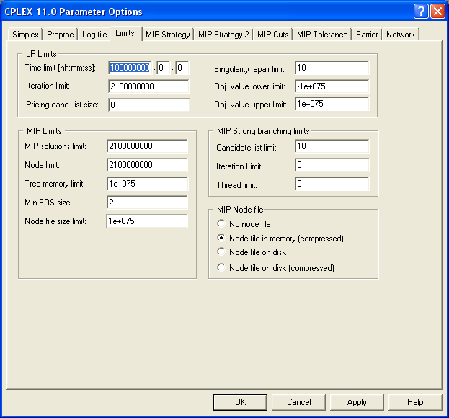The height and width of the screenshot is (418, 449).
Task: Click the 'Node limit:' label
Action: [x=42, y=165]
